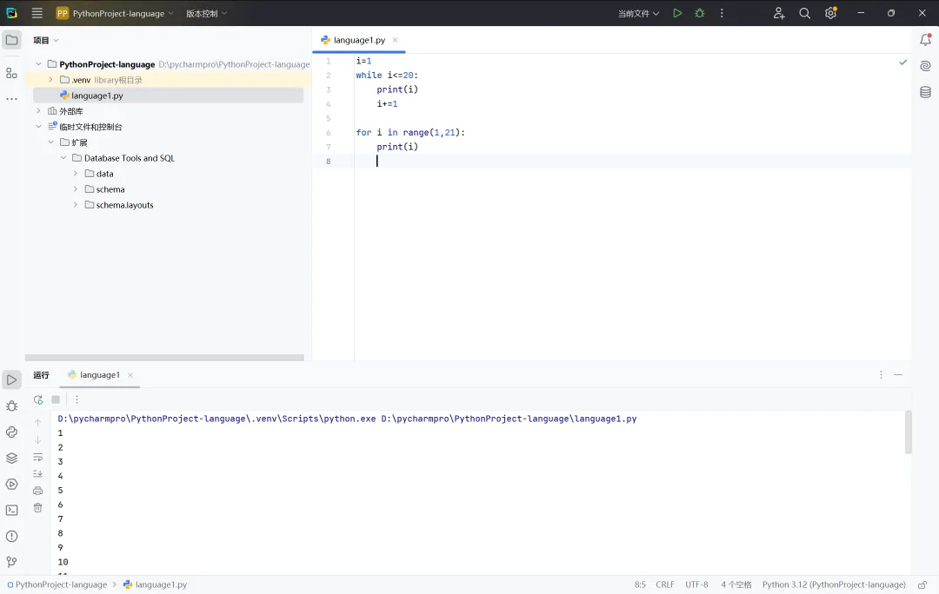
Task: Change UTF-8 file encoding
Action: (x=696, y=584)
